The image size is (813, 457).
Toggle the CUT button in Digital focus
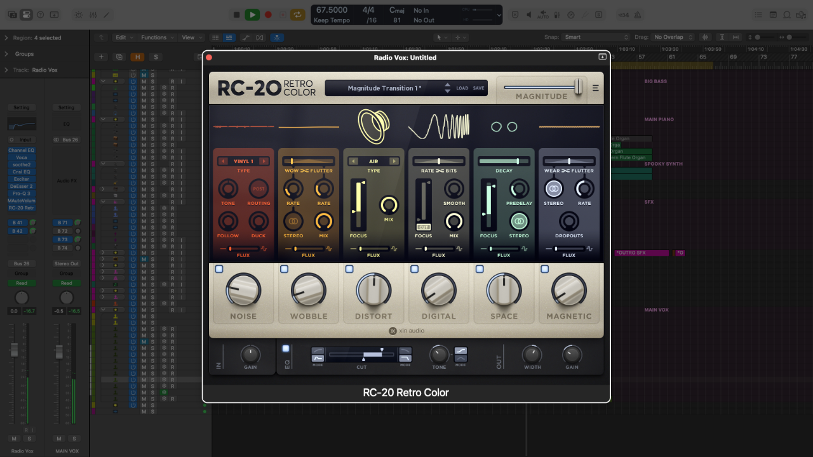[423, 227]
